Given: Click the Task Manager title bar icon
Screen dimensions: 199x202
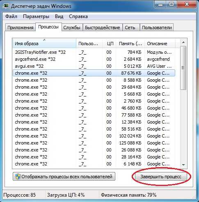Looking at the screenshot, I should pos(6,6).
